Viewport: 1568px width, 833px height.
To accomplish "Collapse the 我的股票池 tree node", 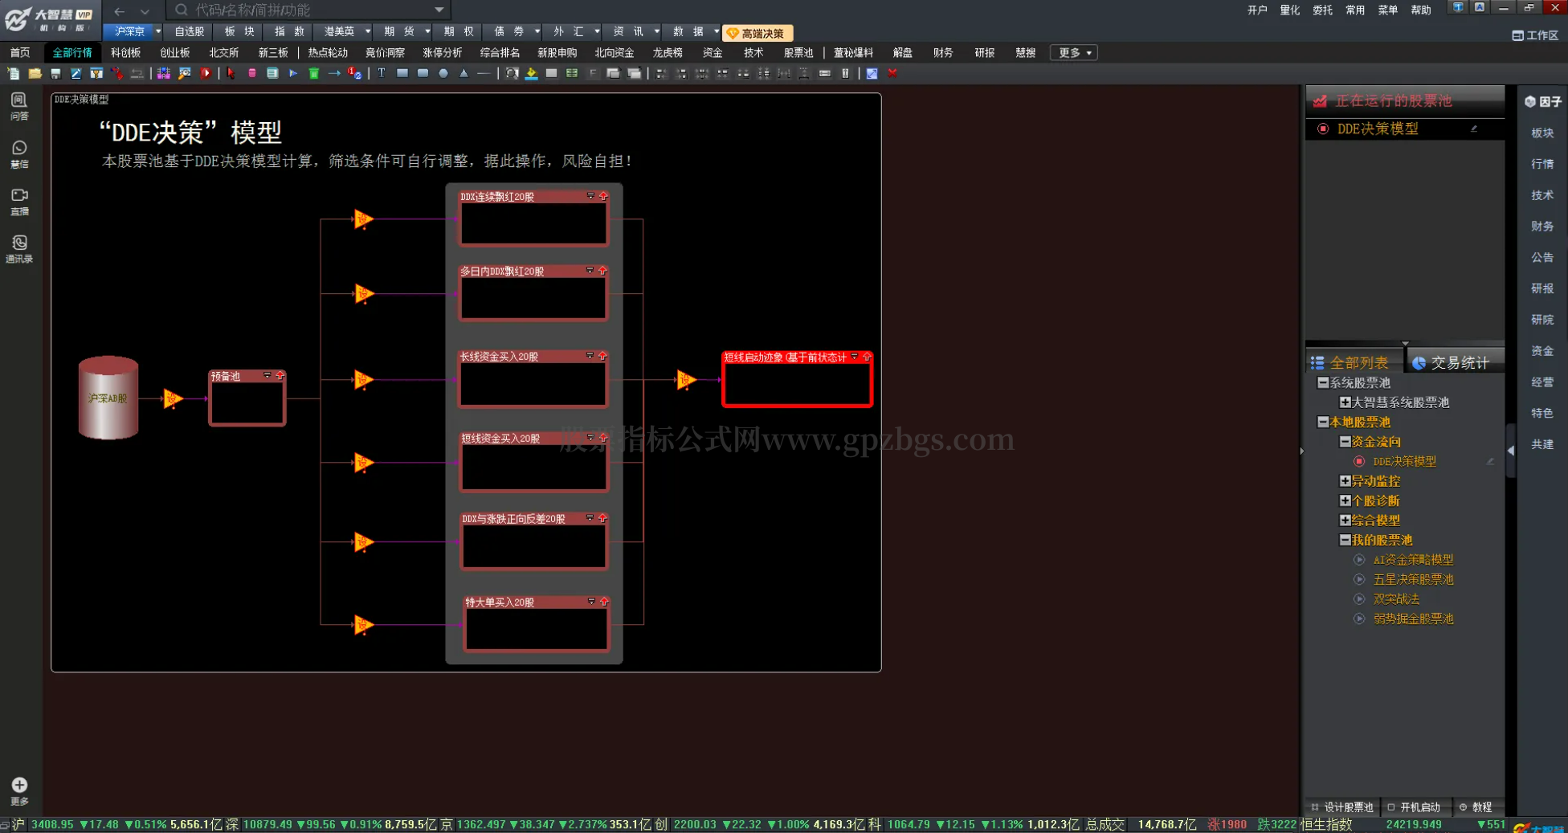I will coord(1345,540).
